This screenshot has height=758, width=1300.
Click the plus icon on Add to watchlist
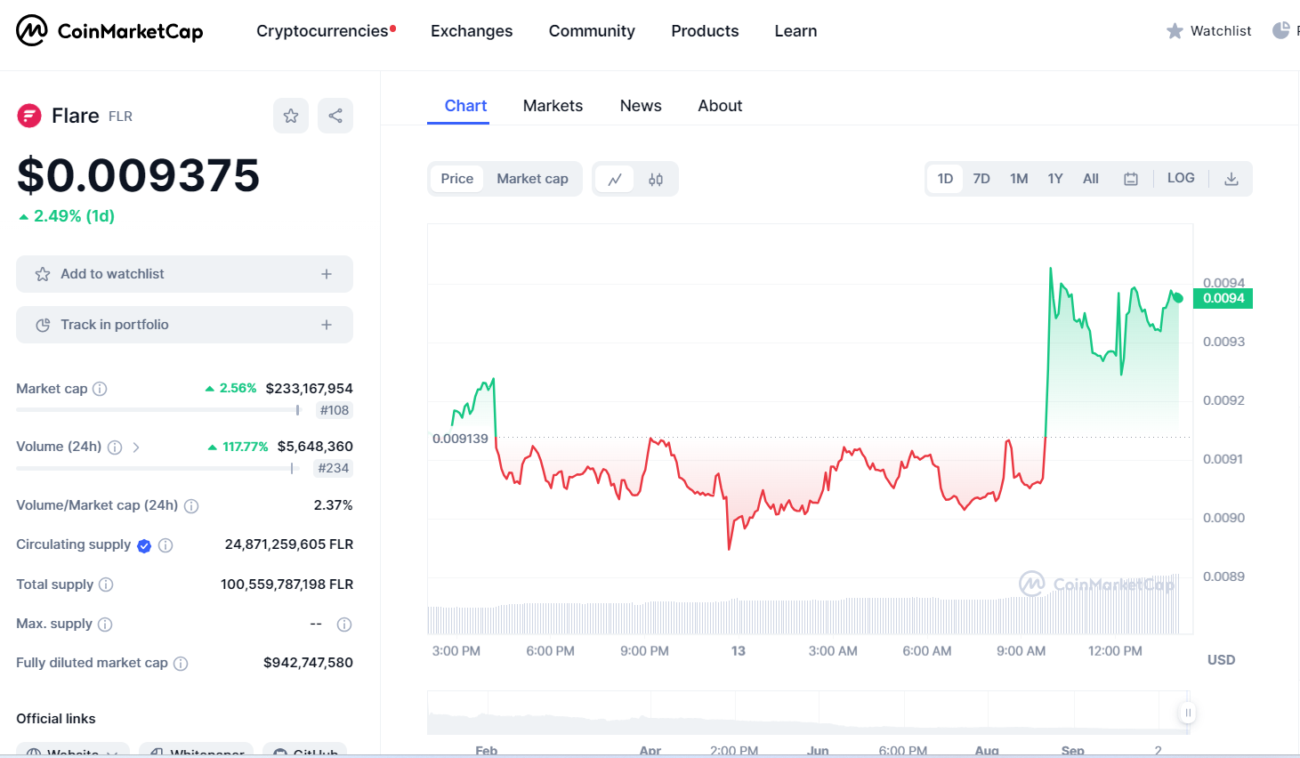coord(327,274)
